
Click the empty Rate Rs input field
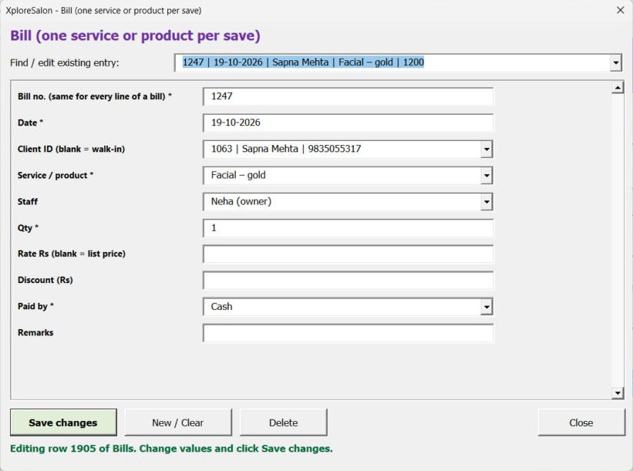348,254
